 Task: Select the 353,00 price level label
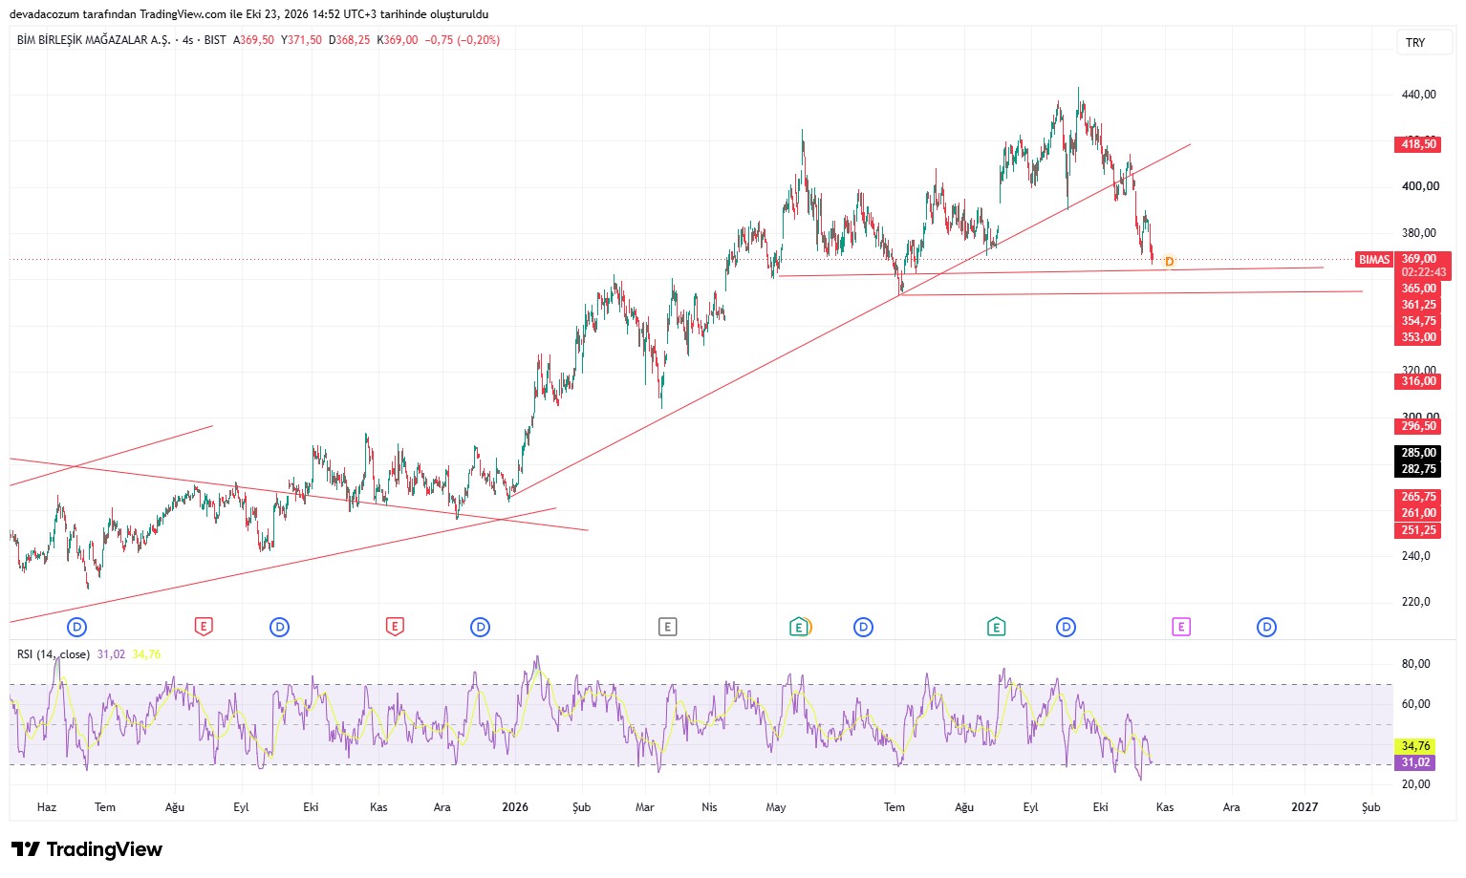point(1418,337)
